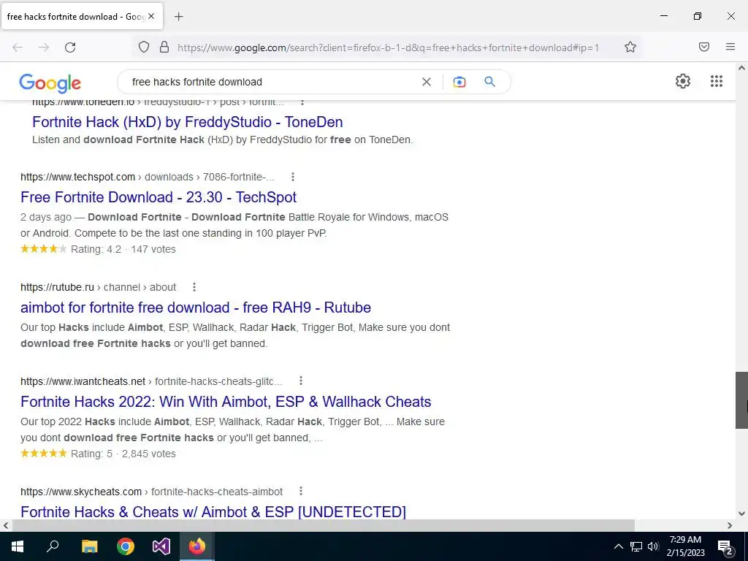Open more options for the iwantcheats.net result
This screenshot has width=748, height=561.
[x=300, y=381]
